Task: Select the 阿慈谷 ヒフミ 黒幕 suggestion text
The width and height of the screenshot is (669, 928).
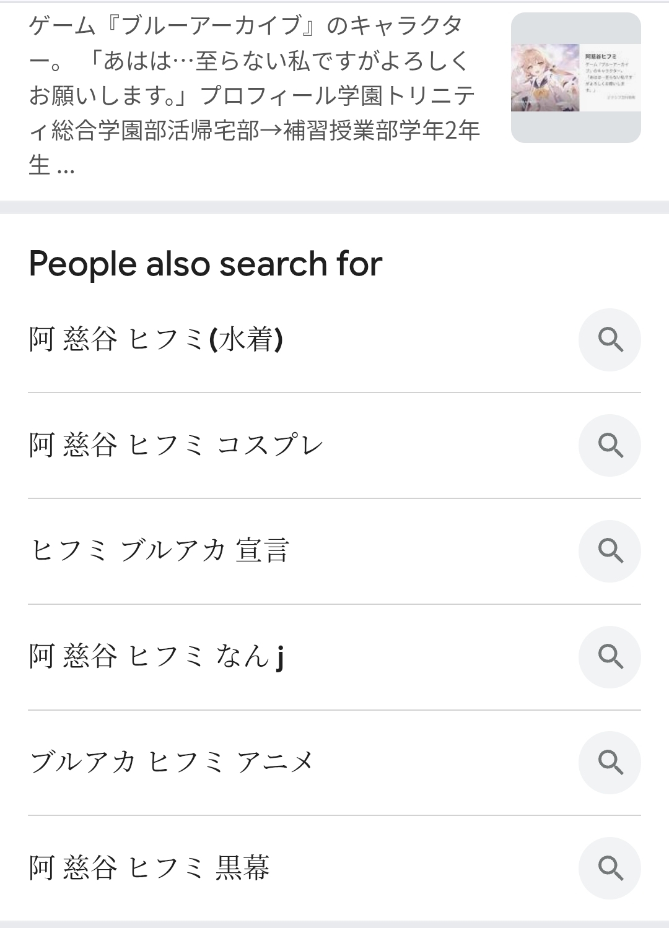Action: (x=149, y=868)
